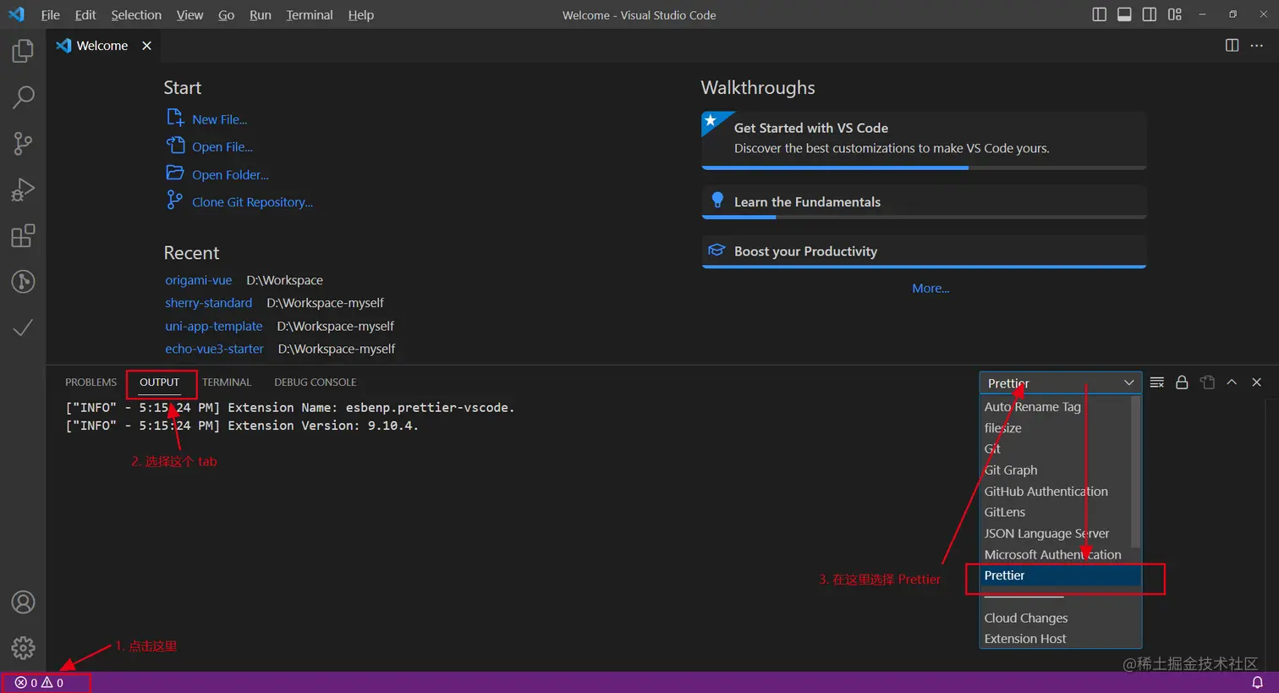Open the Git Graph activity bar icon

23,281
